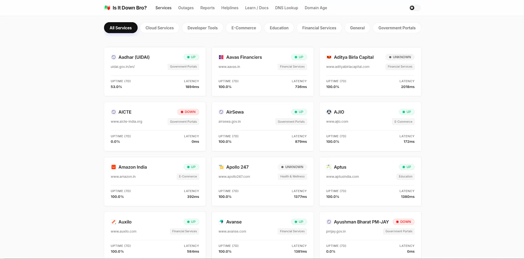The height and width of the screenshot is (259, 524).
Task: Click the 1894ms latency value
Action: click(192, 87)
